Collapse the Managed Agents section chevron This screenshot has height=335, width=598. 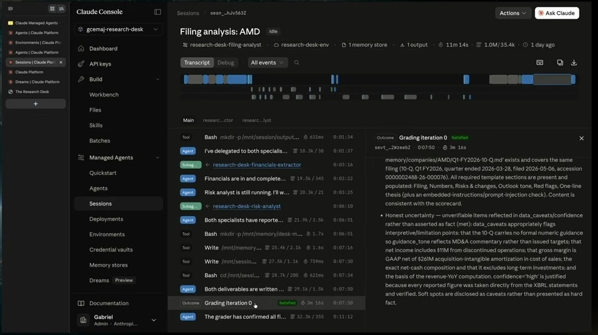[158, 158]
